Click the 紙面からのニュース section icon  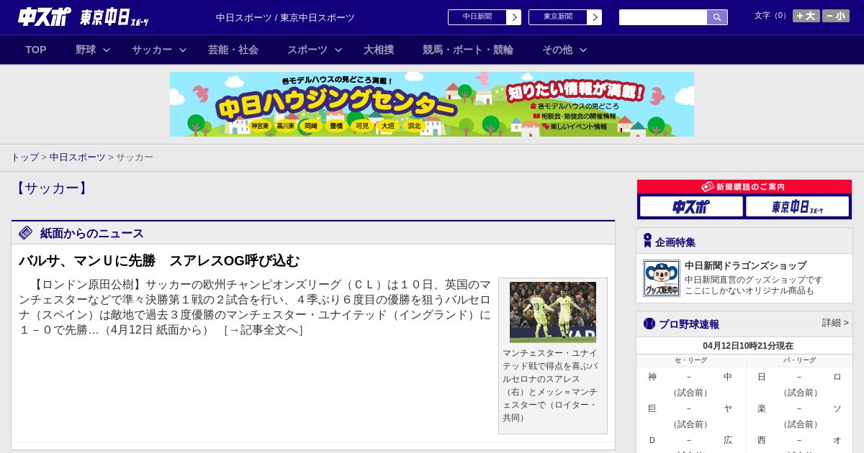click(x=26, y=233)
